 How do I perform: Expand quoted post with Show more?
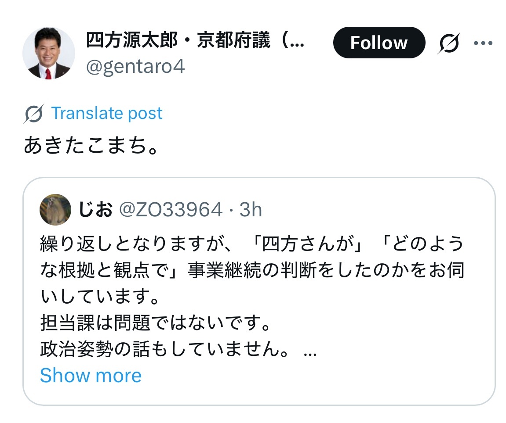(x=91, y=375)
